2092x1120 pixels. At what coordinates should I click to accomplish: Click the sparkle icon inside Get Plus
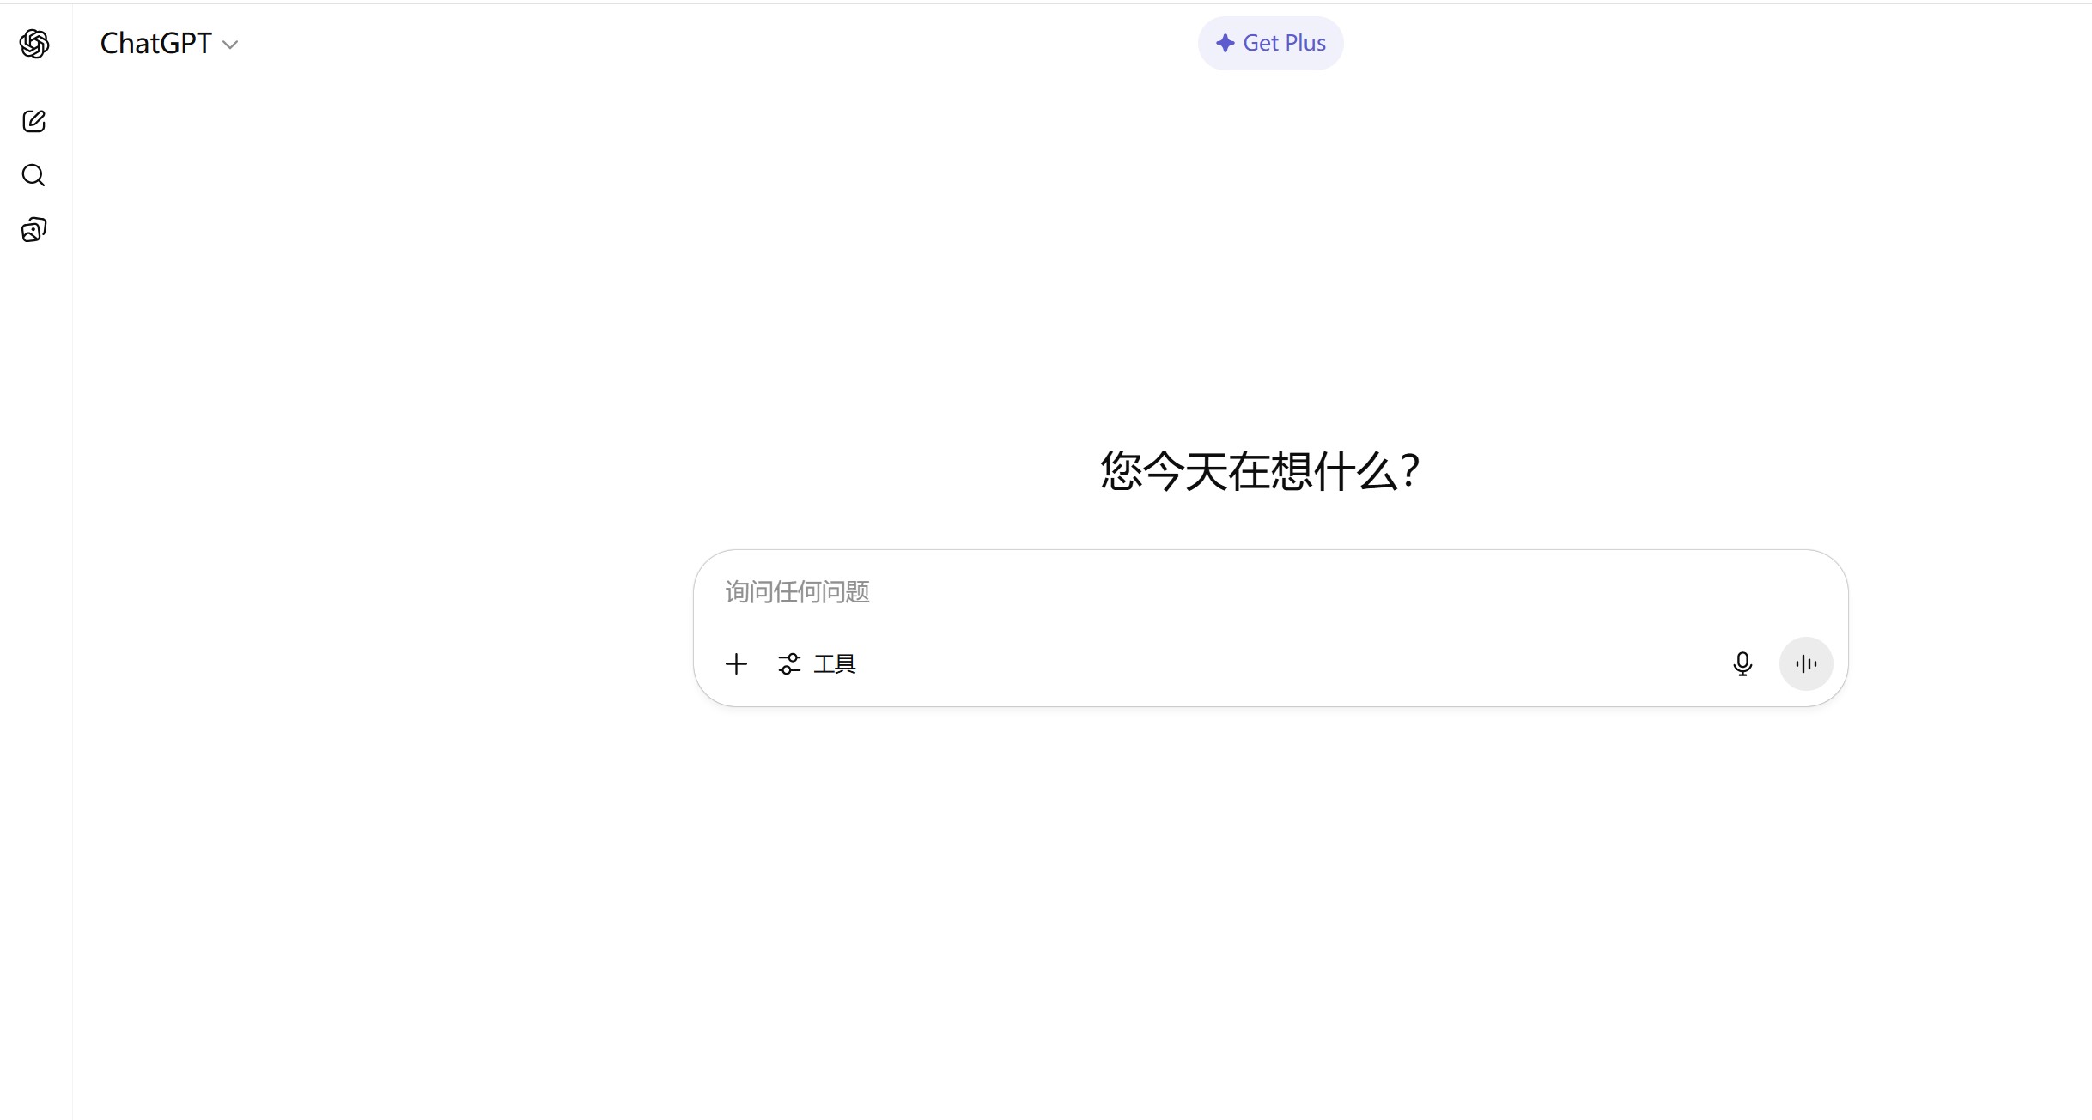[x=1225, y=42]
